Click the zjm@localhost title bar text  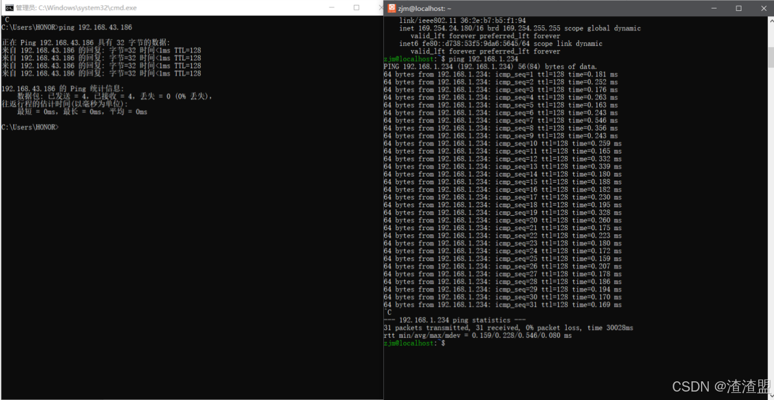tap(425, 8)
